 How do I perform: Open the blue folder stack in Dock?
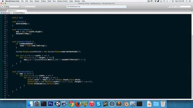156,104
